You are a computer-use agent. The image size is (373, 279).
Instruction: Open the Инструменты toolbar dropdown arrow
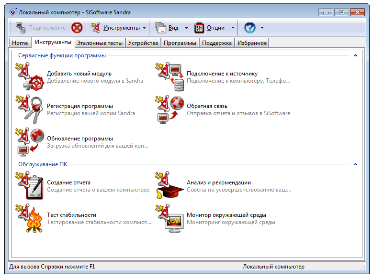[145, 28]
